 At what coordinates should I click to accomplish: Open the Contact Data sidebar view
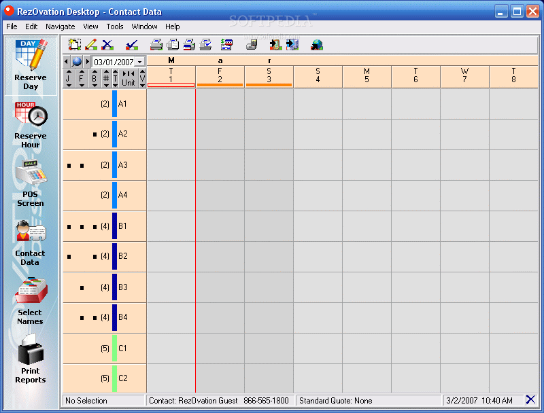coord(30,243)
